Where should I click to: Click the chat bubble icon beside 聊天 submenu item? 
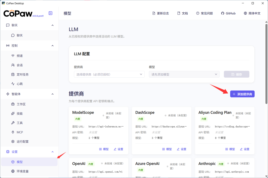(13, 35)
